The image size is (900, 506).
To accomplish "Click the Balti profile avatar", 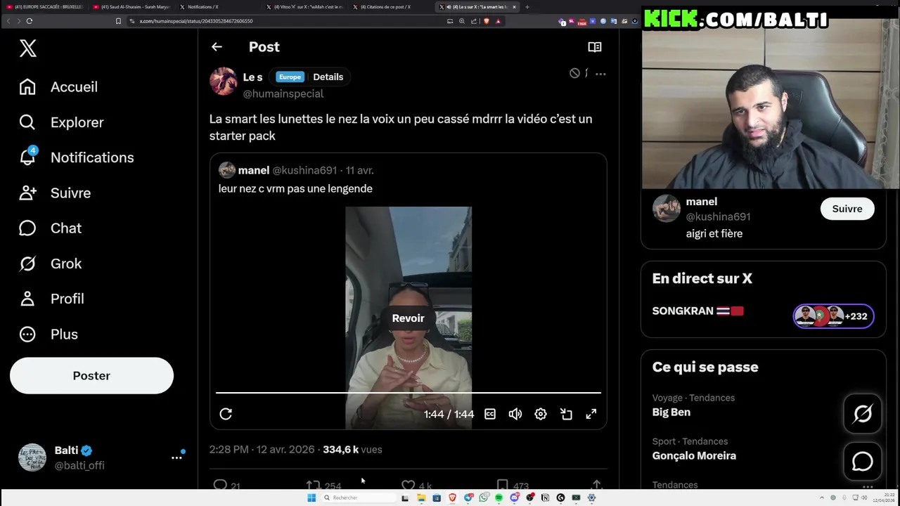I will [x=32, y=458].
